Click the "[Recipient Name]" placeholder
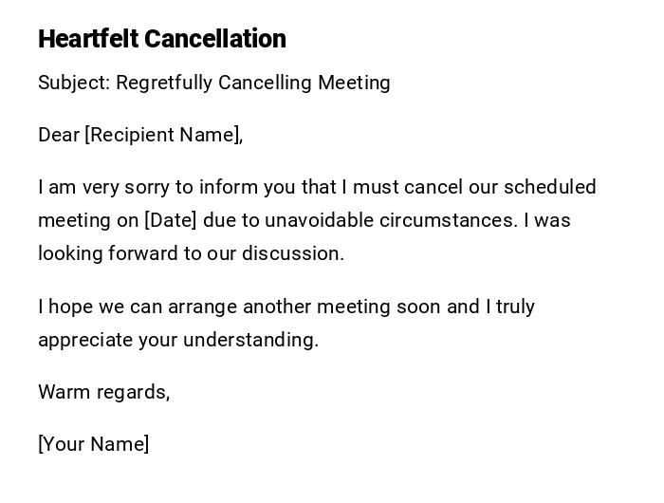 pos(164,135)
